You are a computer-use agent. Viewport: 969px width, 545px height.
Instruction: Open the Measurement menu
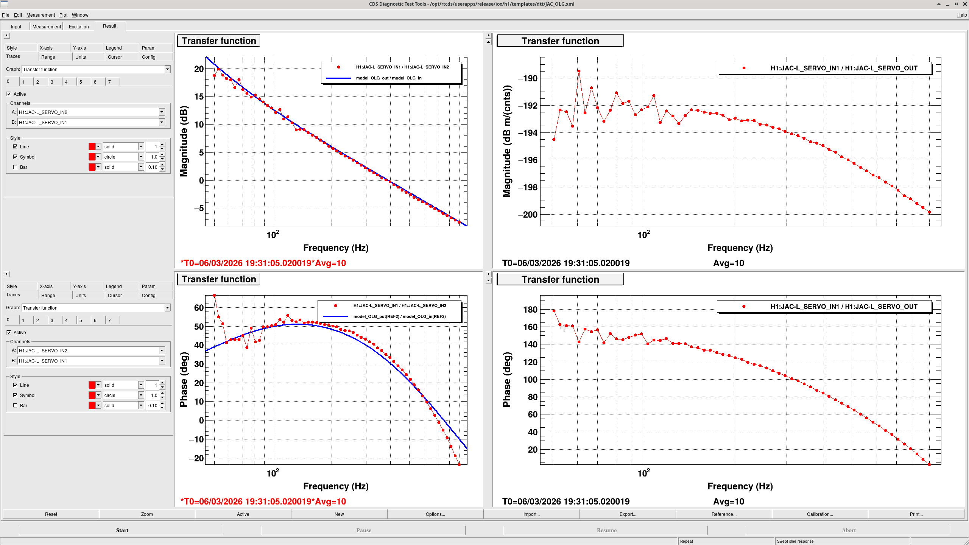[x=41, y=15]
